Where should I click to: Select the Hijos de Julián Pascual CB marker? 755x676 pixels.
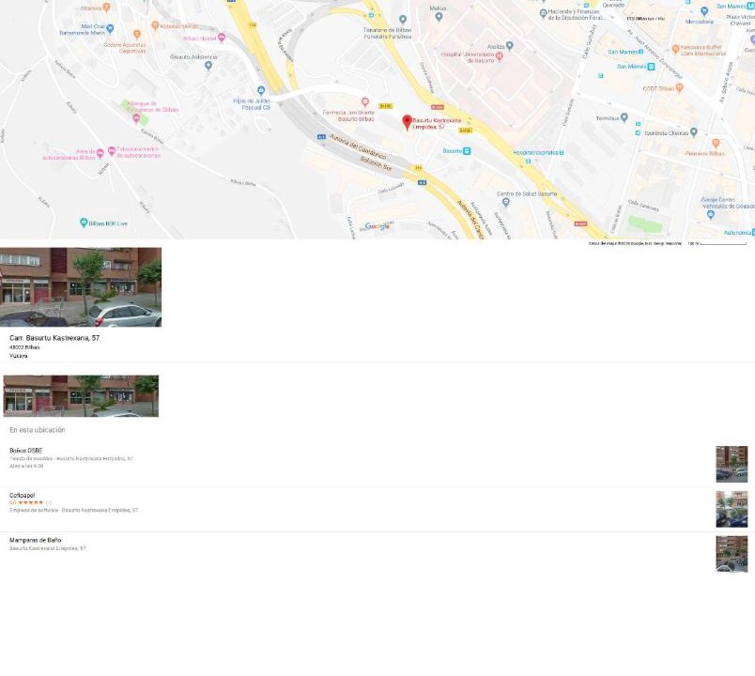pyautogui.click(x=261, y=90)
